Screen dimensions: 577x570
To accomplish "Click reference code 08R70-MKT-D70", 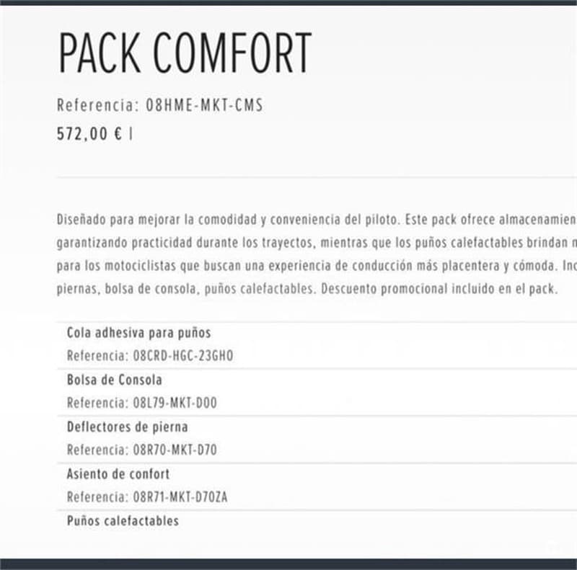I will [x=175, y=450].
